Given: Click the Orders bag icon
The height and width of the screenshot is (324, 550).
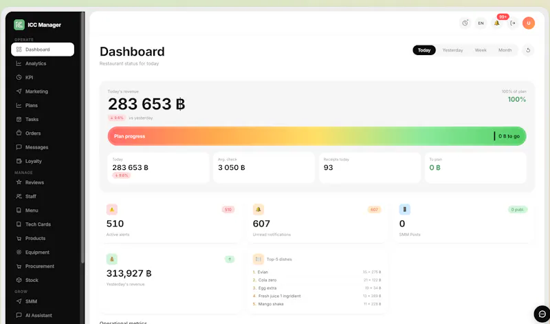Looking at the screenshot, I should click(19, 133).
